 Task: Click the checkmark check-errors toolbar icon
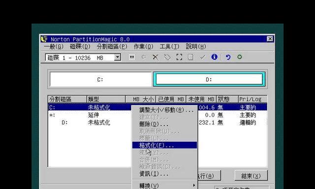click(203, 57)
